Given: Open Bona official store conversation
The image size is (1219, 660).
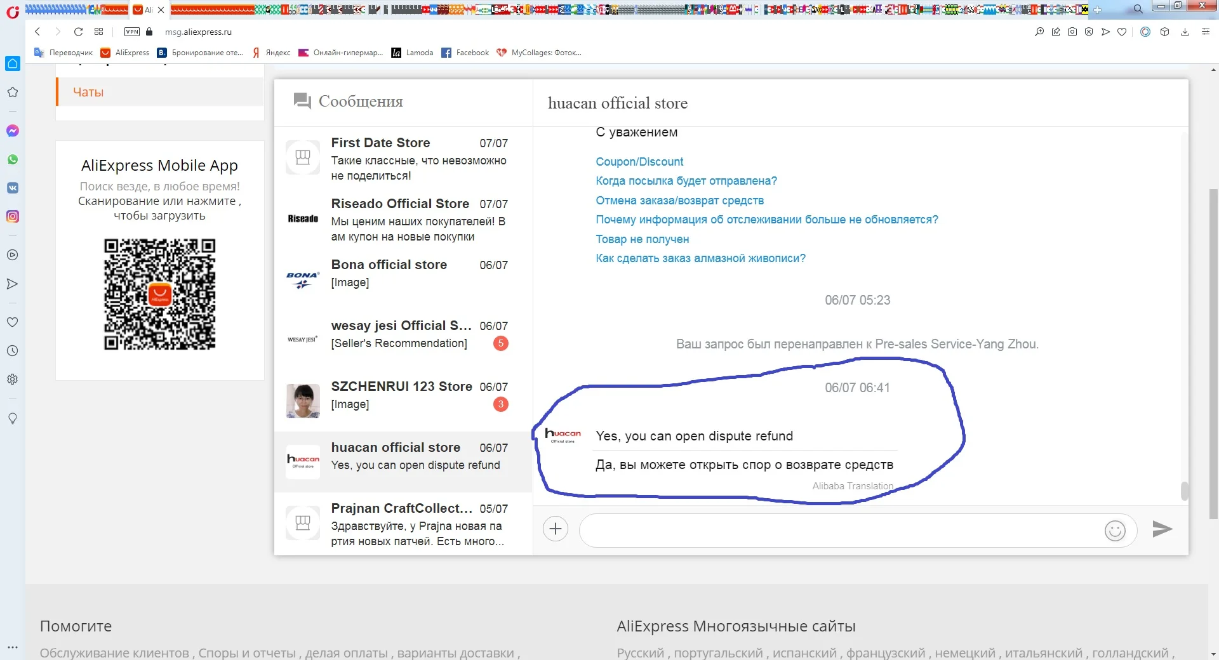Looking at the screenshot, I should coord(403,279).
